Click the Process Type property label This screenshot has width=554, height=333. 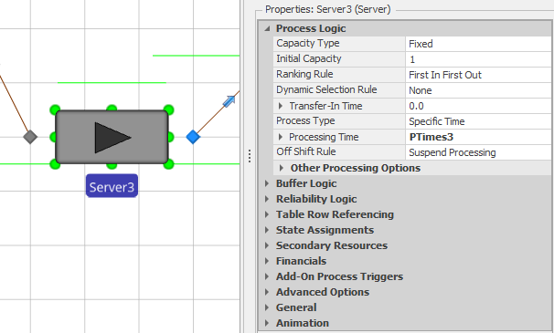[305, 120]
